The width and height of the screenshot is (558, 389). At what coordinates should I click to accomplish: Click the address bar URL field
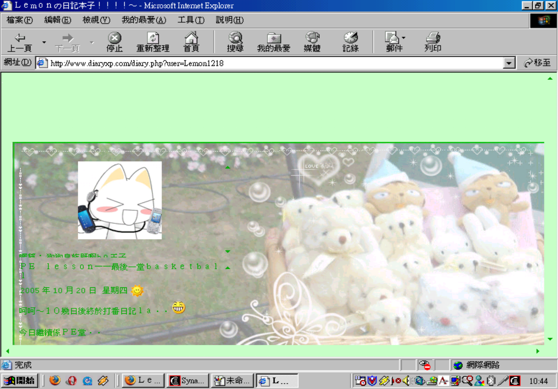(x=275, y=63)
